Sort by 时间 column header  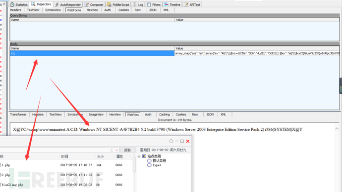[64, 156]
